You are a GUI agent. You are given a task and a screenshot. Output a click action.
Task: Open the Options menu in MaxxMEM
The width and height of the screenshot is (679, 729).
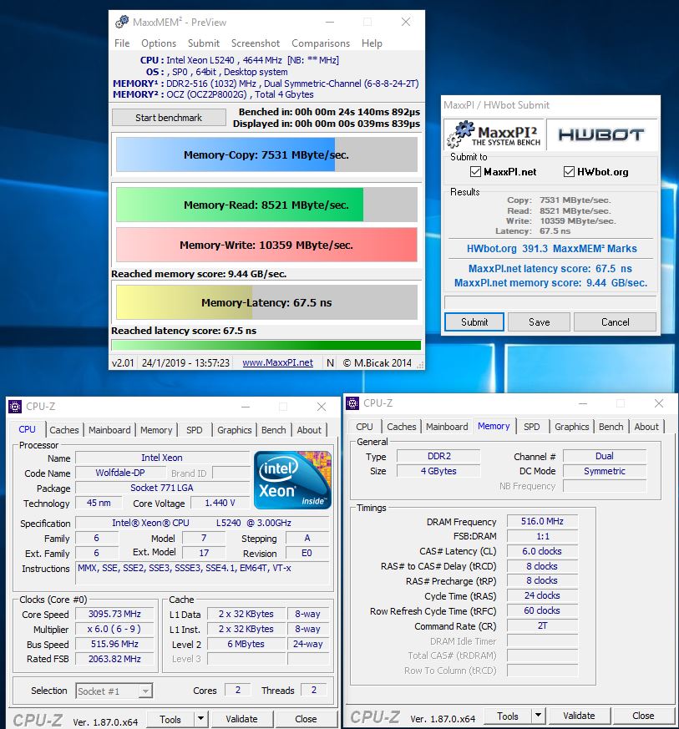pyautogui.click(x=159, y=43)
